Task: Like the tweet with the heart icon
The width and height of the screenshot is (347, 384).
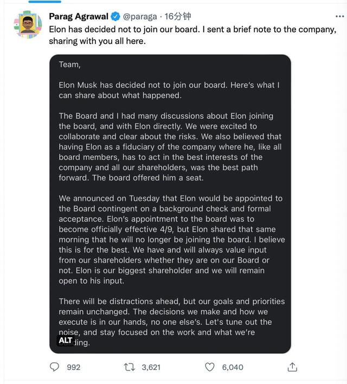Action: [x=210, y=367]
